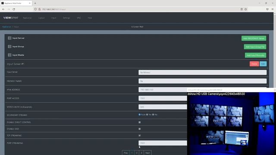The width and height of the screenshot is (276, 155).
Task: Click the TCP STREAMING label
Action: [14, 136]
